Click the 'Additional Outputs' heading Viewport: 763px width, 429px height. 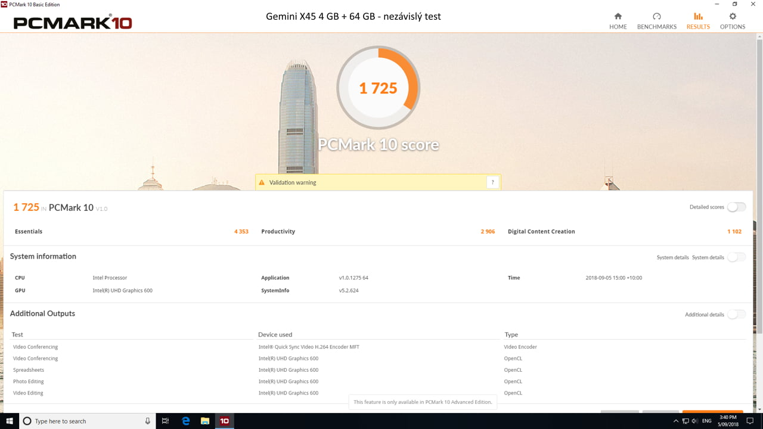coord(42,313)
